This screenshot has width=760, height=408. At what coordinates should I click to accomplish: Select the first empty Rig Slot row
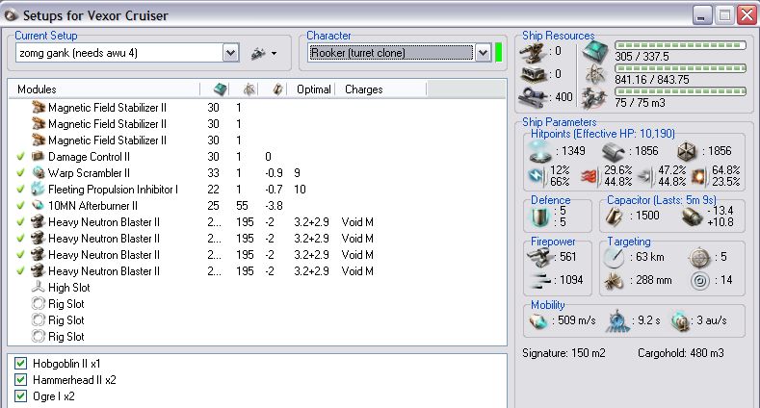(x=257, y=304)
